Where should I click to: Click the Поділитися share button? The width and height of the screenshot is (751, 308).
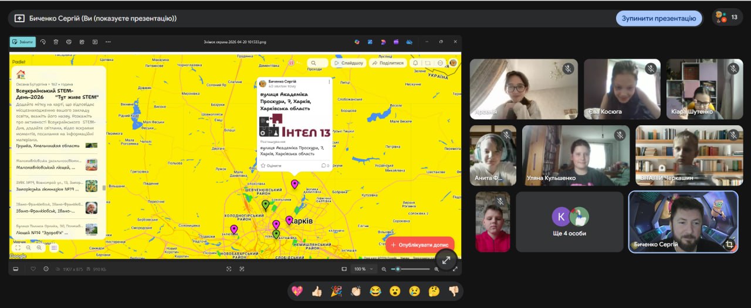(x=387, y=63)
